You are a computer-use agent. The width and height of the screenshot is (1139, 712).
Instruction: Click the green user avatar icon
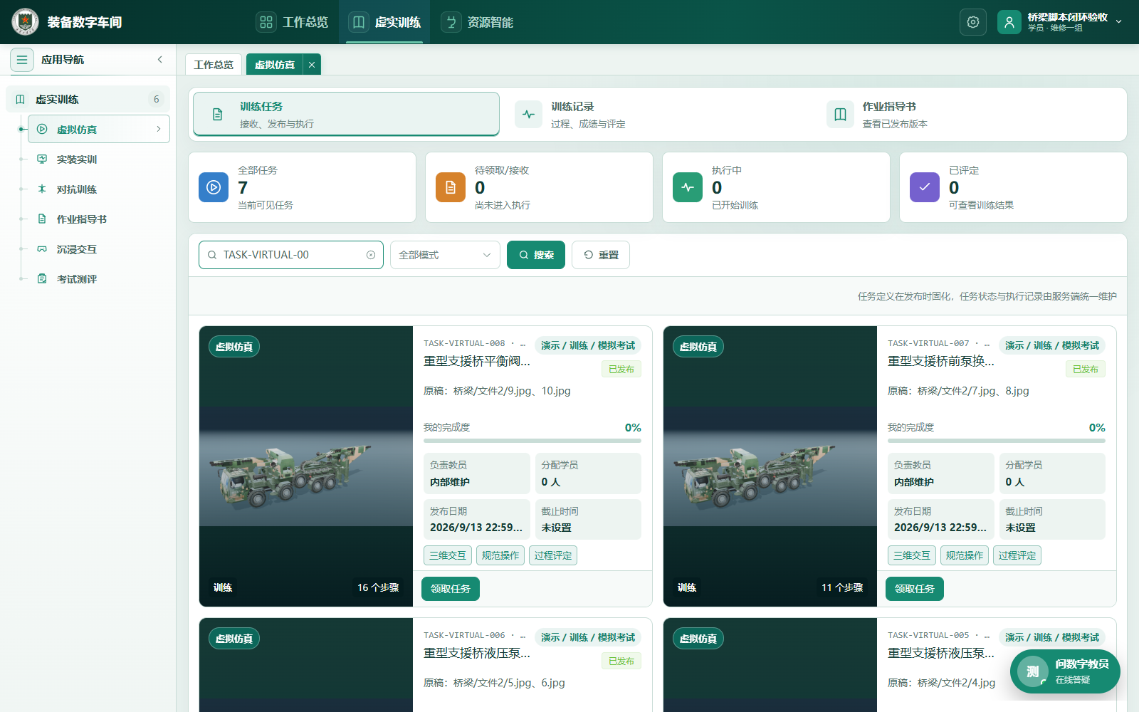point(1009,22)
